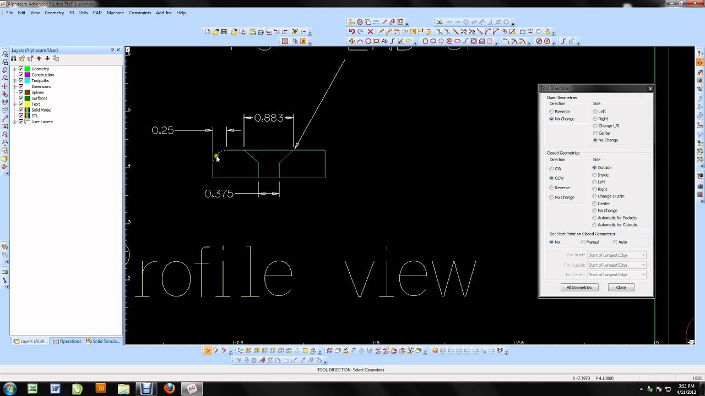This screenshot has height=396, width=705.
Task: Select the Ab text tool icon
Action: [384, 41]
